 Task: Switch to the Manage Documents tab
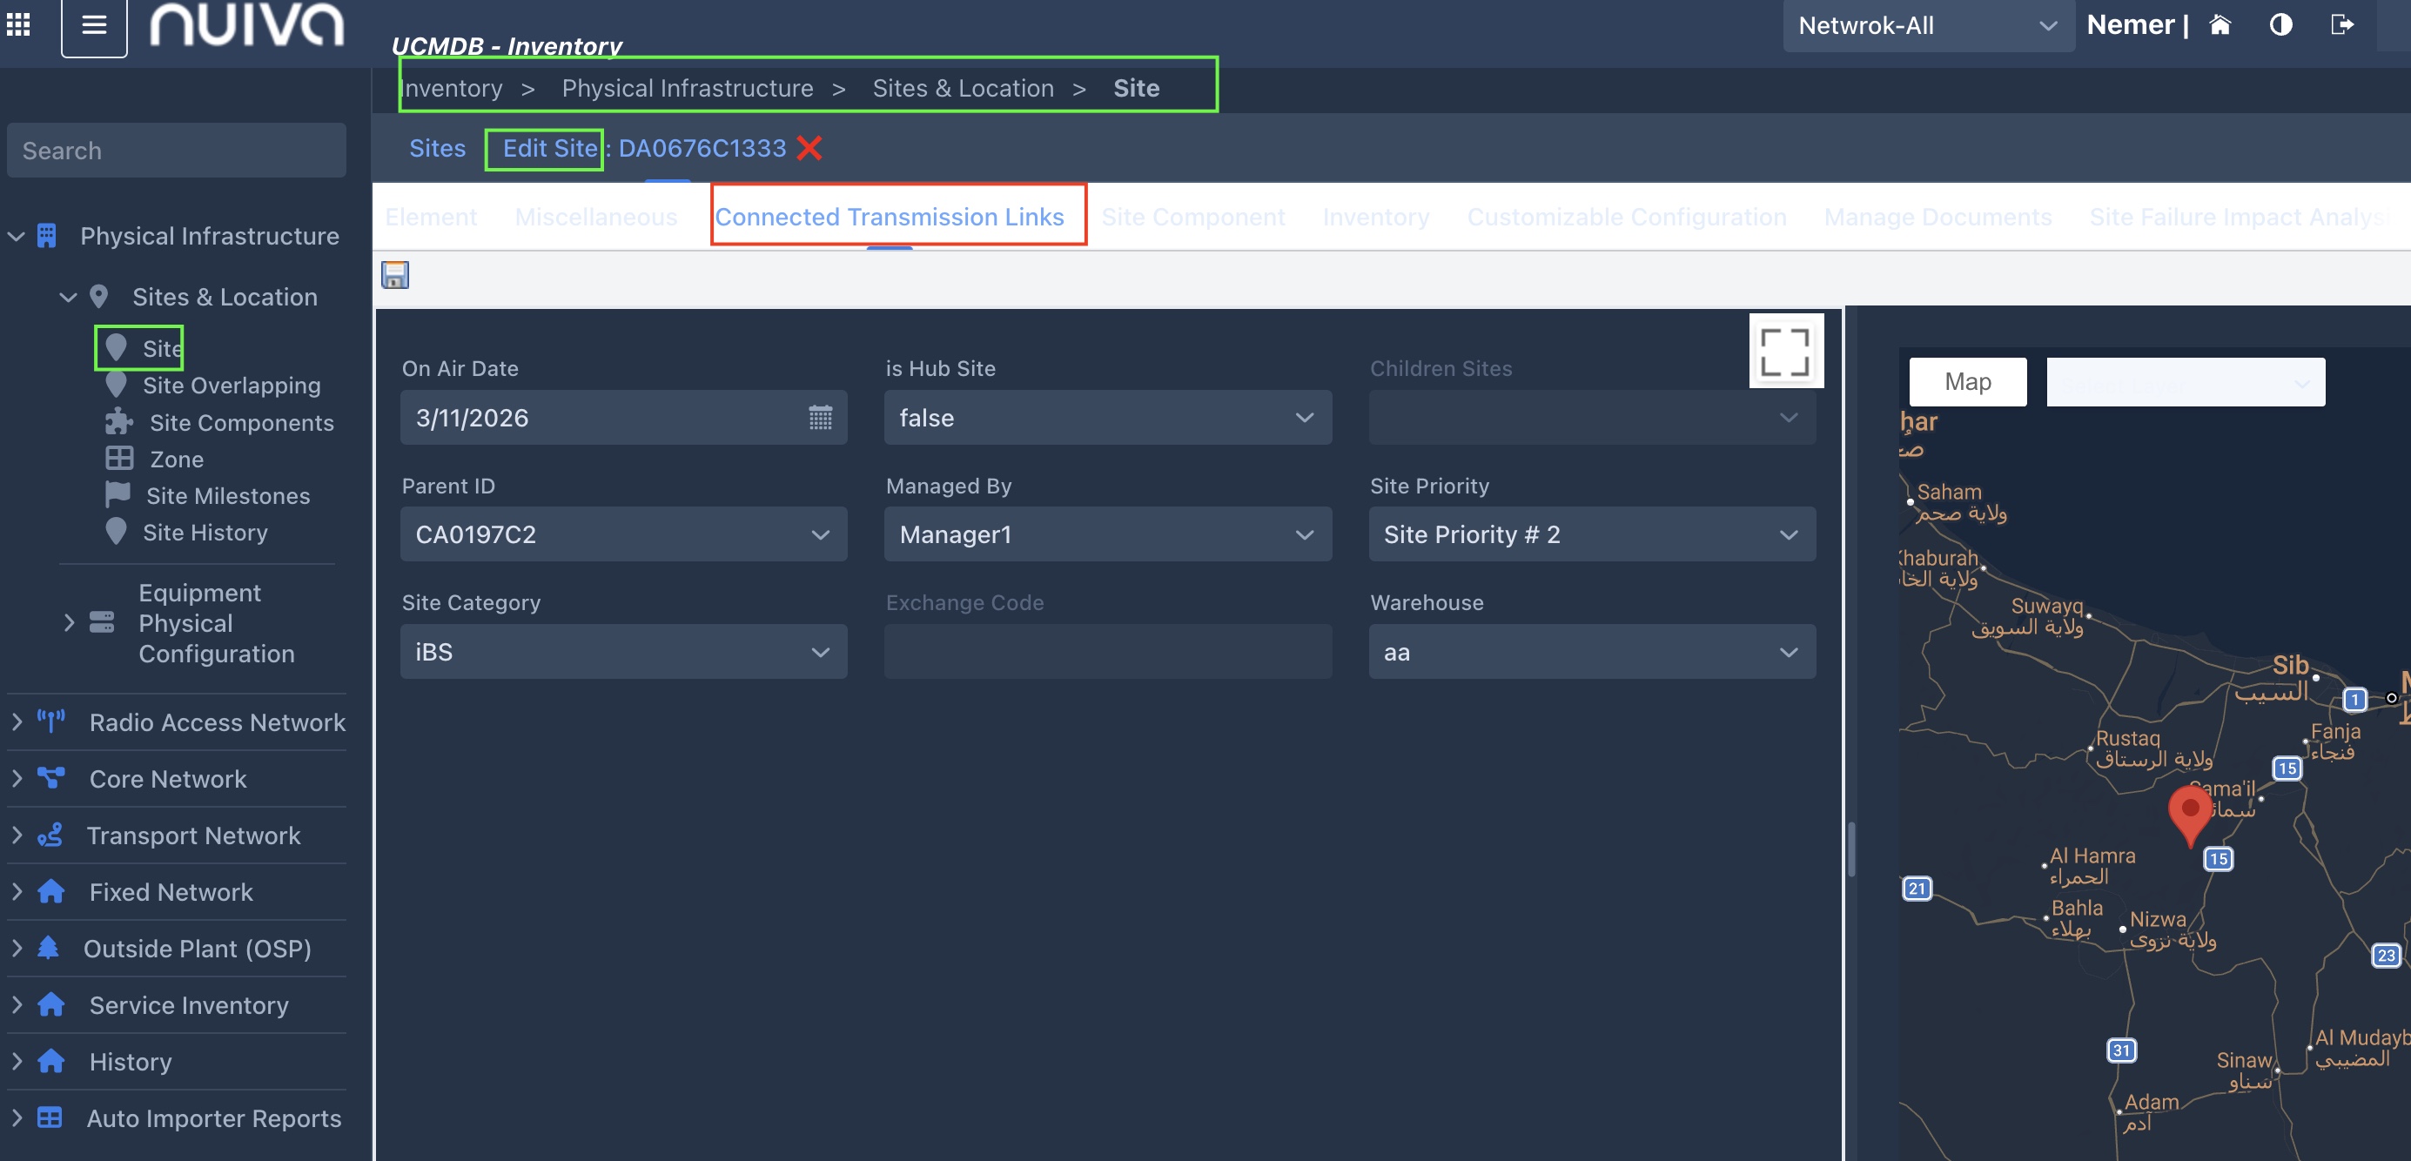[x=1938, y=217]
